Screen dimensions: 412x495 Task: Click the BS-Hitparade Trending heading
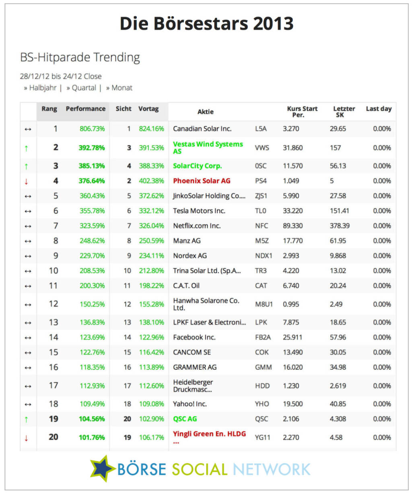[x=80, y=57]
